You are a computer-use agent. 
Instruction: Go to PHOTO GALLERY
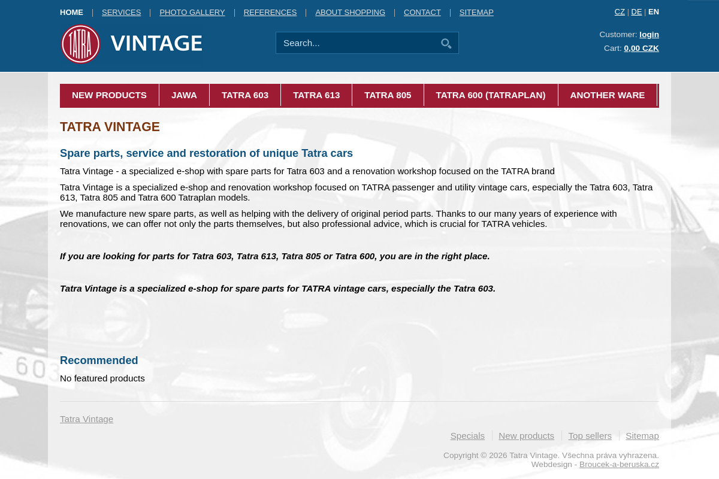192,12
